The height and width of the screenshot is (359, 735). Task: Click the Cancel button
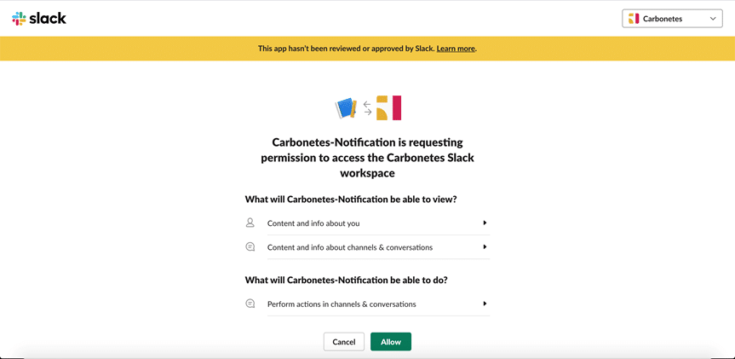tap(343, 342)
